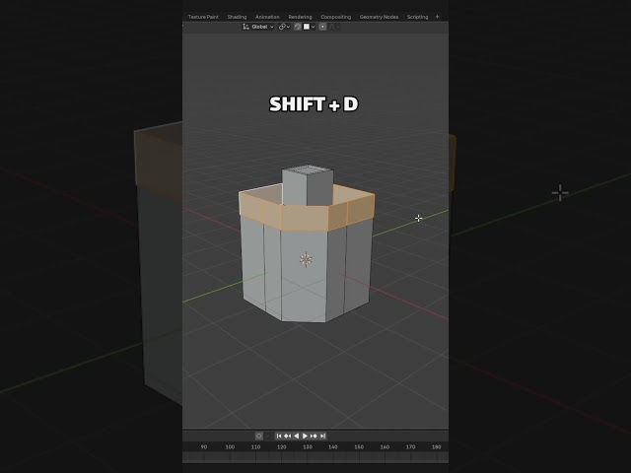Click frame 90 on the timeline

coord(204,446)
